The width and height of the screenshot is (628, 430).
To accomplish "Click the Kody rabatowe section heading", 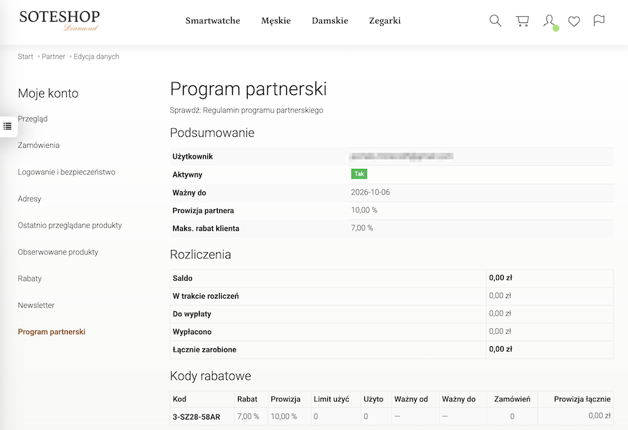I will click(210, 376).
